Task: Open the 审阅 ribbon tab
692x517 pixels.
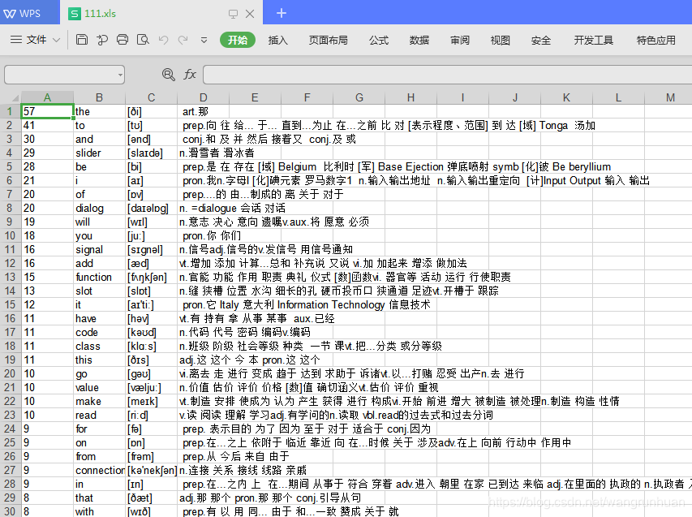Action: (460, 41)
